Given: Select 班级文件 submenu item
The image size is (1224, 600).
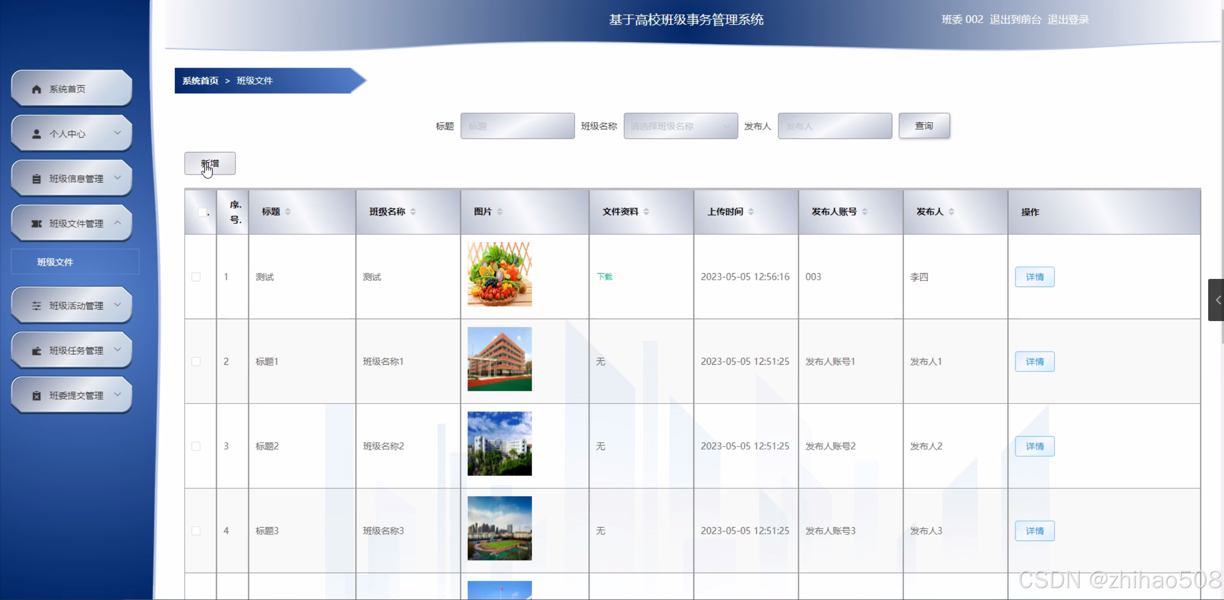Looking at the screenshot, I should click(x=55, y=262).
